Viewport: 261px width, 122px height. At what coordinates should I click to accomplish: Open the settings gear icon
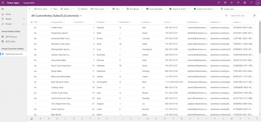click(245, 3)
